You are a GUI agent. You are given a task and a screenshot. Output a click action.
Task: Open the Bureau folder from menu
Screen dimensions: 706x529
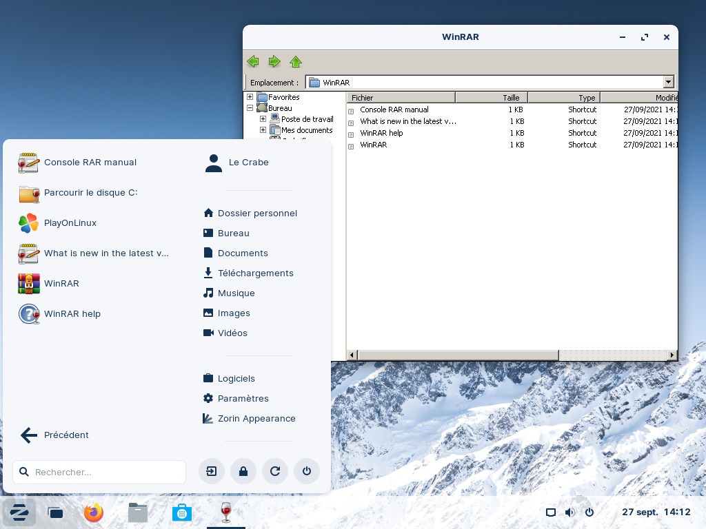[x=226, y=233]
